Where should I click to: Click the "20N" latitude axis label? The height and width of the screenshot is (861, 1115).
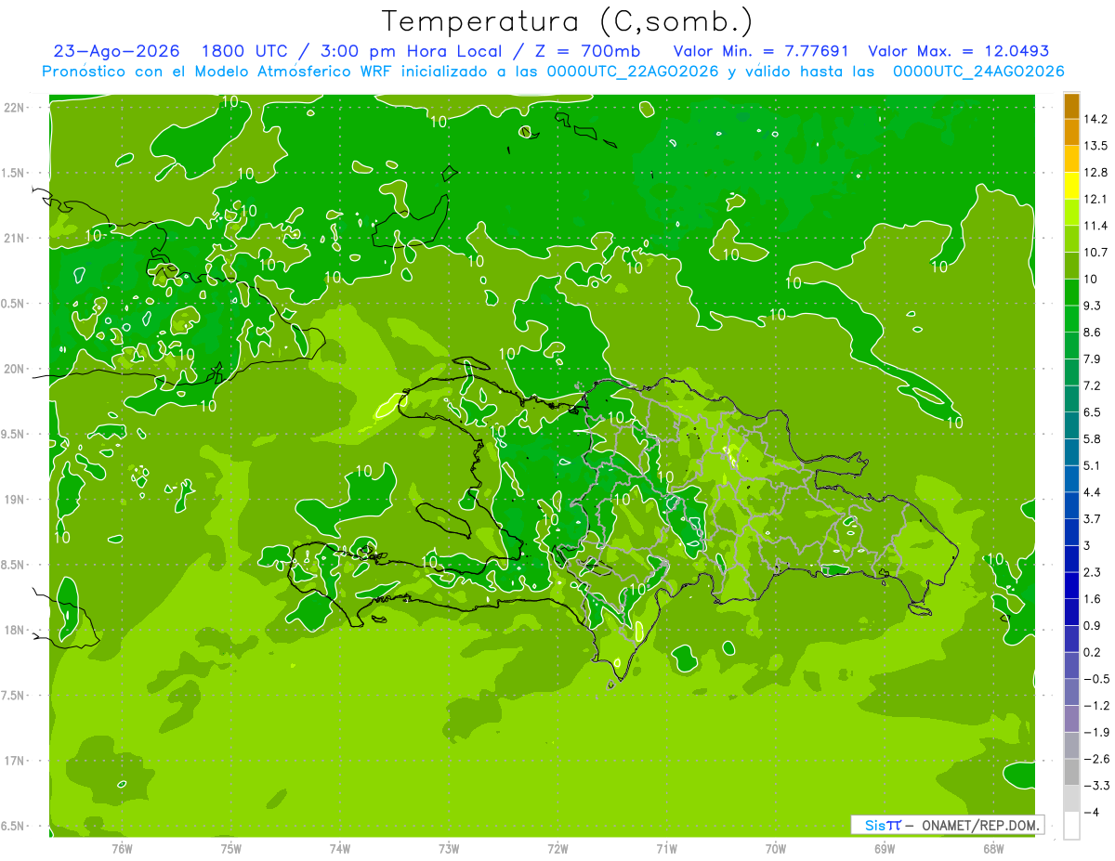[14, 369]
